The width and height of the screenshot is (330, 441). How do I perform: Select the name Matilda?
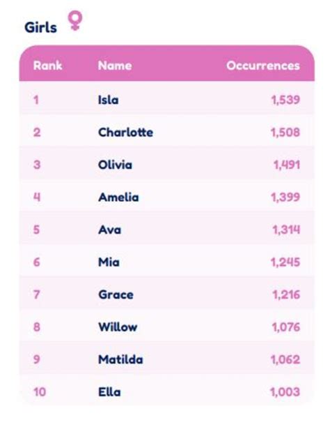coord(120,359)
